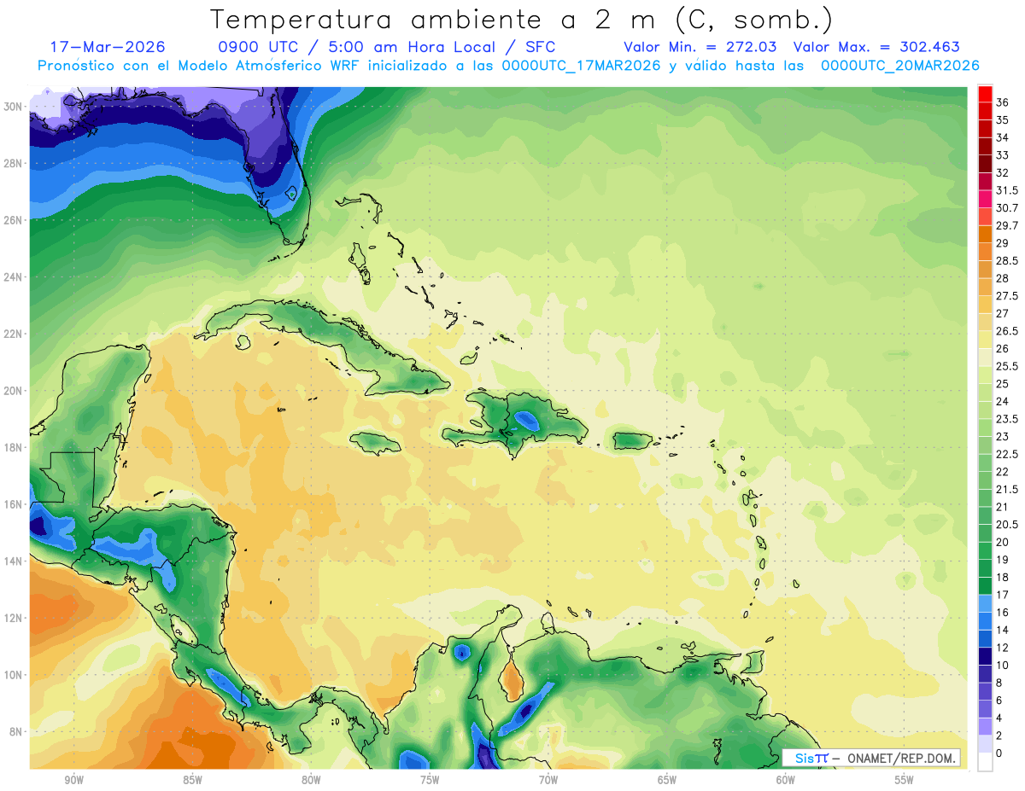The height and width of the screenshot is (791, 1025).
Task: Click legend value "35" on color scale
Action: tap(1003, 120)
